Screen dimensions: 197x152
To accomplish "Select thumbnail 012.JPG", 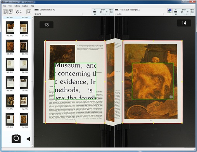I will [24, 101].
